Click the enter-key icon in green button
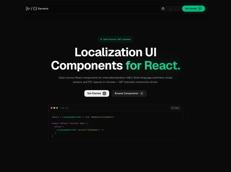231x172 pixels. [200, 8]
